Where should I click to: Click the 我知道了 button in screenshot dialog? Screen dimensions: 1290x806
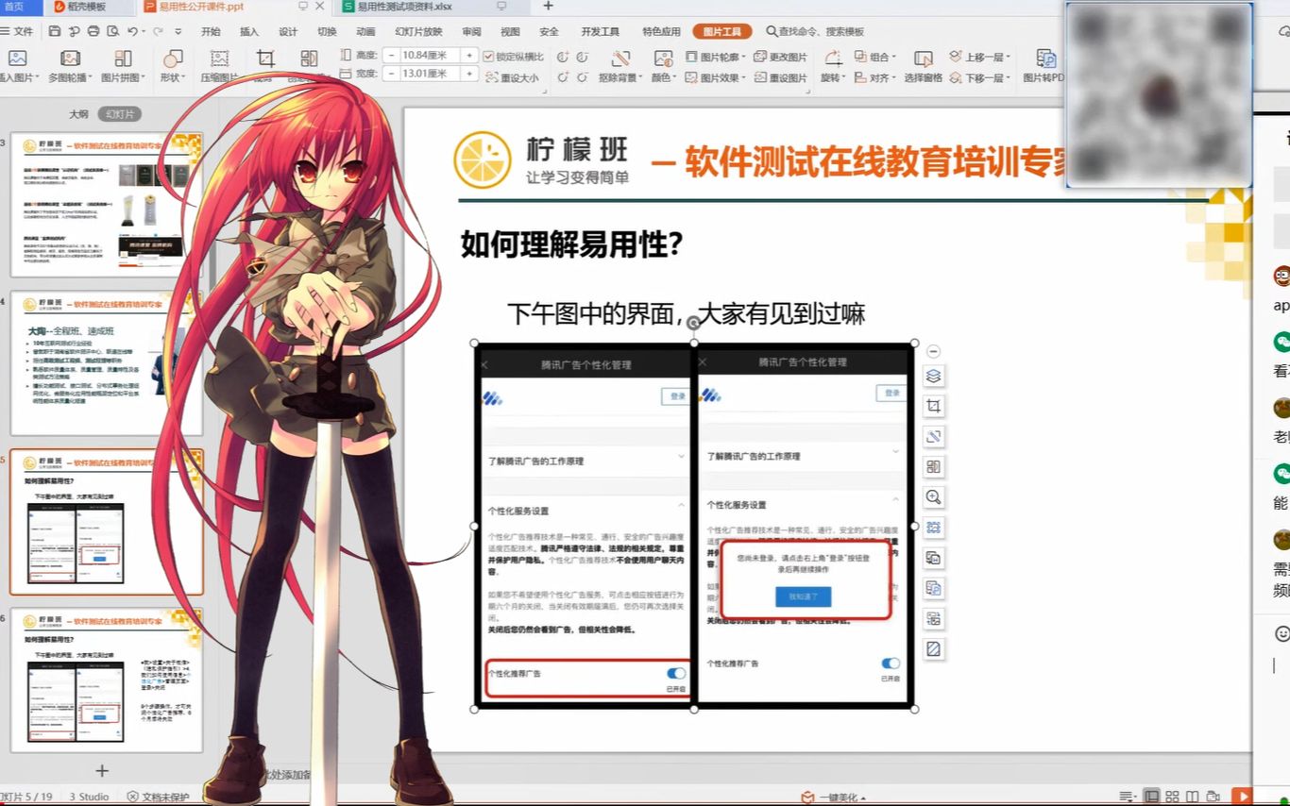[x=803, y=596]
